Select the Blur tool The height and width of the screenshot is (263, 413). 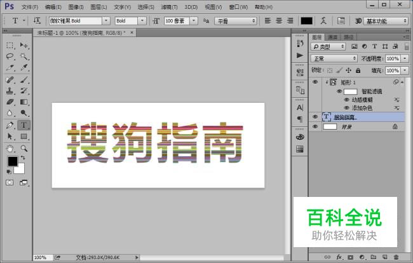10,113
